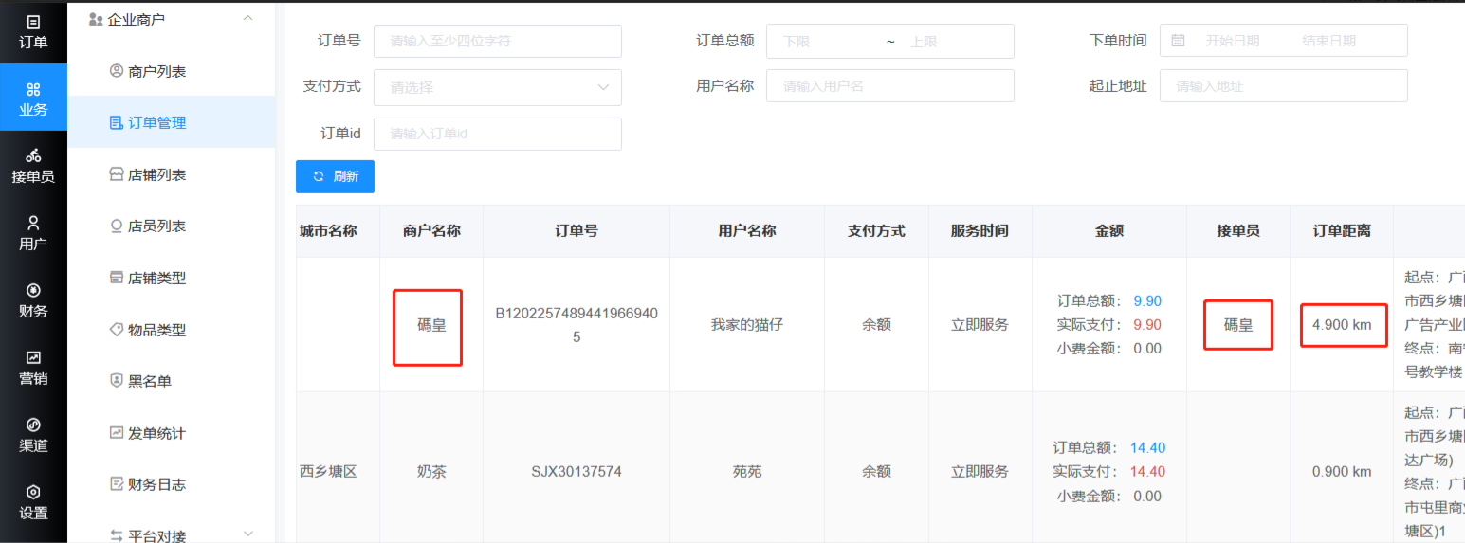Click the 营销 marketing chart icon
This screenshot has height=543, width=1465.
pyautogui.click(x=33, y=357)
